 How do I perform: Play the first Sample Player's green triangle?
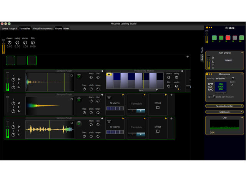pyautogui.click(x=79, y=76)
